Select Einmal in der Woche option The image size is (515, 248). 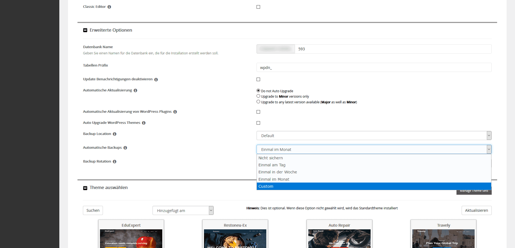click(277, 172)
